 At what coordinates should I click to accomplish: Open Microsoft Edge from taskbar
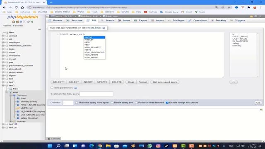coord(92,146)
